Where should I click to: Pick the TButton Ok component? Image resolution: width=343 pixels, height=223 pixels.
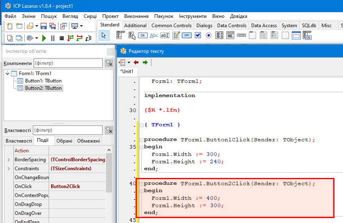point(142,35)
